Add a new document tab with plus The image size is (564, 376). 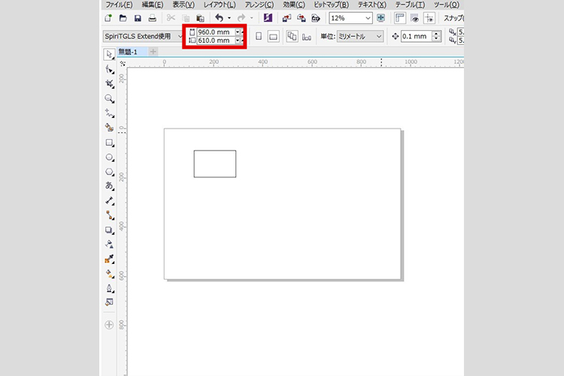pos(153,52)
